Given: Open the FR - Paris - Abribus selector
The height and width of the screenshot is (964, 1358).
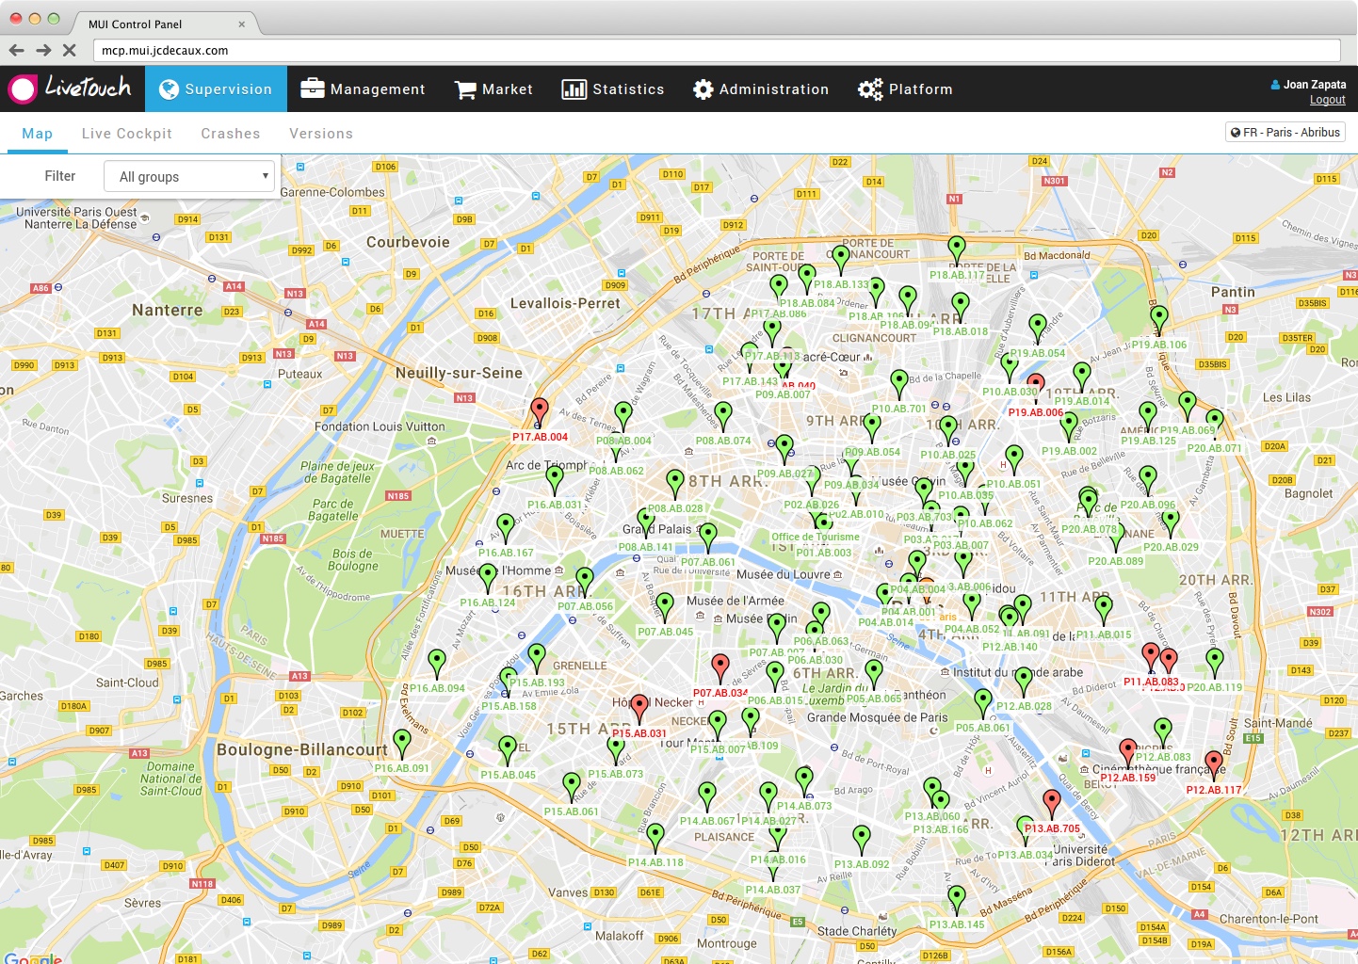Looking at the screenshot, I should tap(1285, 133).
